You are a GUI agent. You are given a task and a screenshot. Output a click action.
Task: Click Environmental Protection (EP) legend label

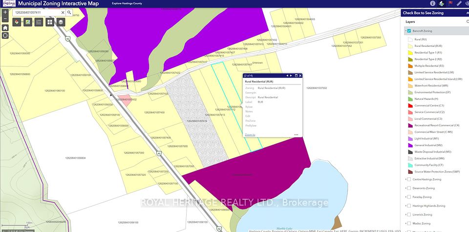pos(432,92)
